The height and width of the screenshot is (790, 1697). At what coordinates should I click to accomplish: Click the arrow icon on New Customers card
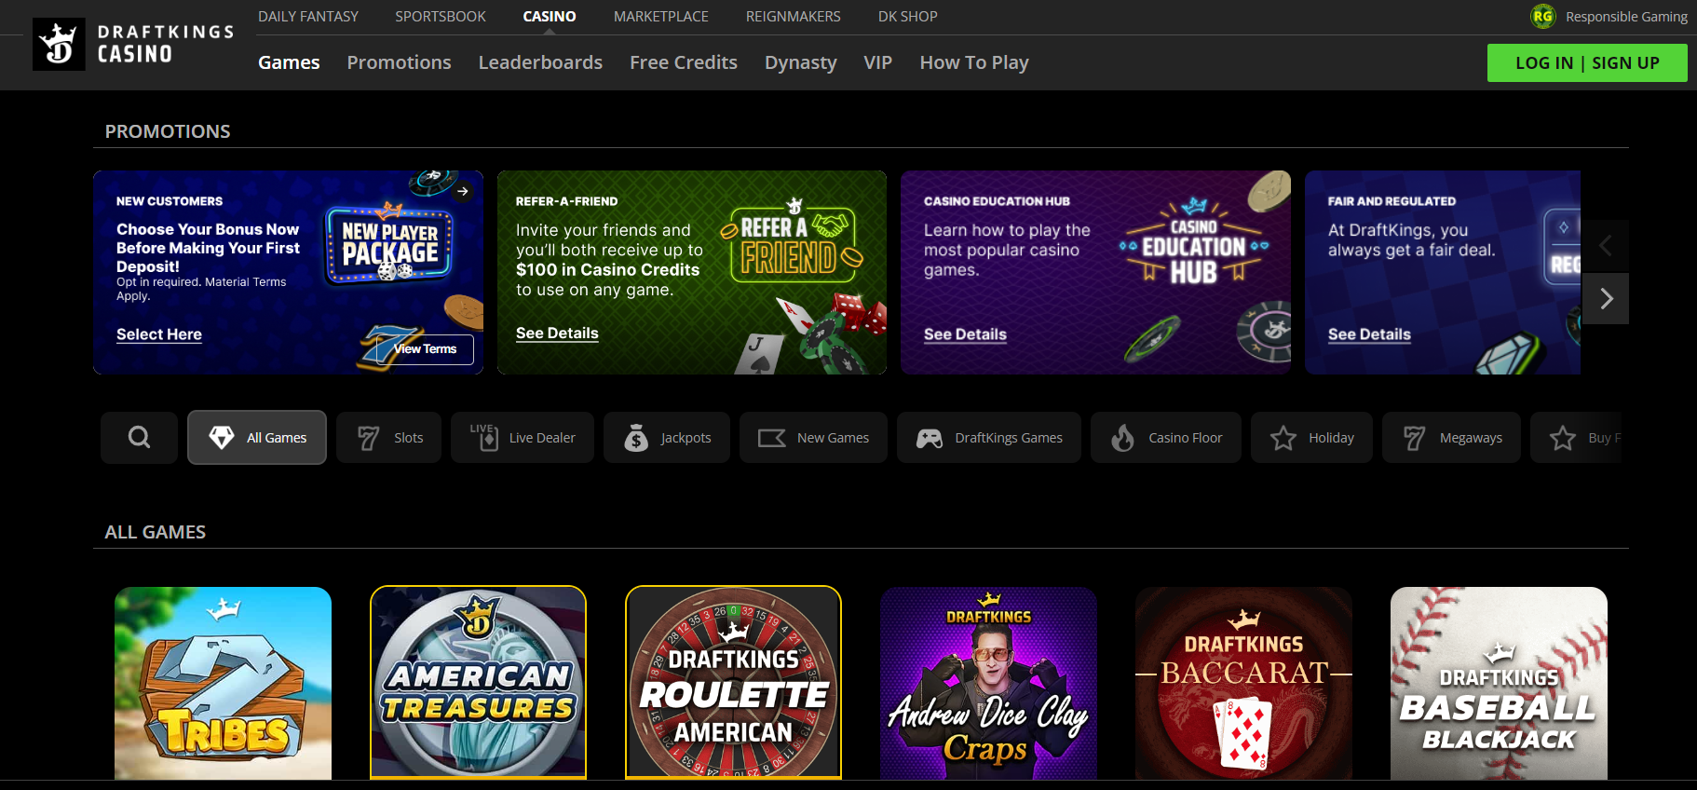tap(463, 191)
